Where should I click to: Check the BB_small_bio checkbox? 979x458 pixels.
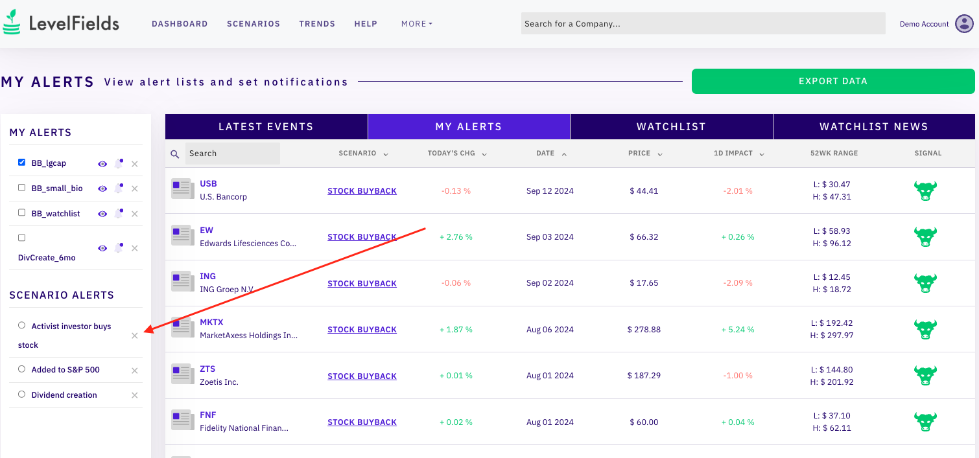click(22, 187)
